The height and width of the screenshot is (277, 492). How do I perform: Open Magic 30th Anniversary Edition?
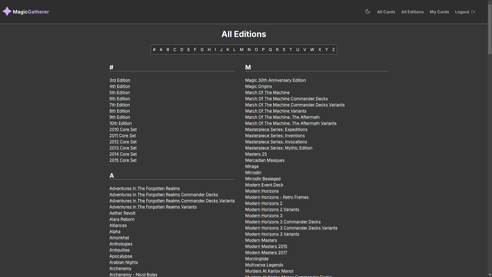click(275, 80)
